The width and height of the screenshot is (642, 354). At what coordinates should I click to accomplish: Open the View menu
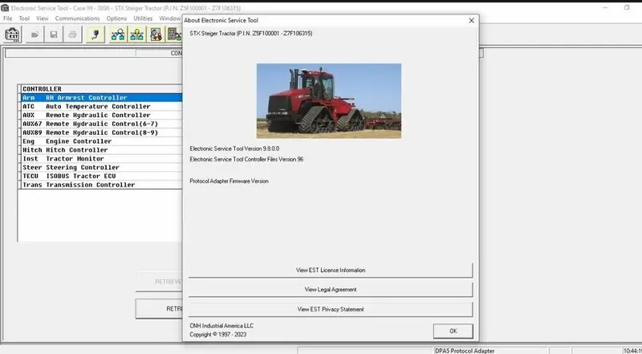(43, 18)
